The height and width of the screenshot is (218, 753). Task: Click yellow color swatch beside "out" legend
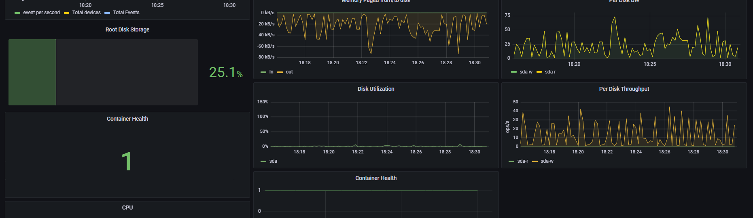280,72
